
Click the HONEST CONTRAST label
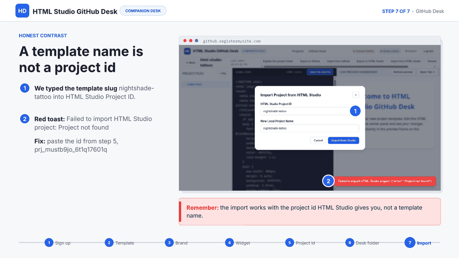point(43,36)
